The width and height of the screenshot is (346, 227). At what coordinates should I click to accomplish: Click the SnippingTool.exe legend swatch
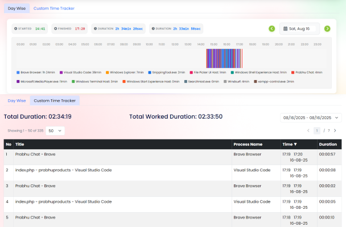pos(150,73)
